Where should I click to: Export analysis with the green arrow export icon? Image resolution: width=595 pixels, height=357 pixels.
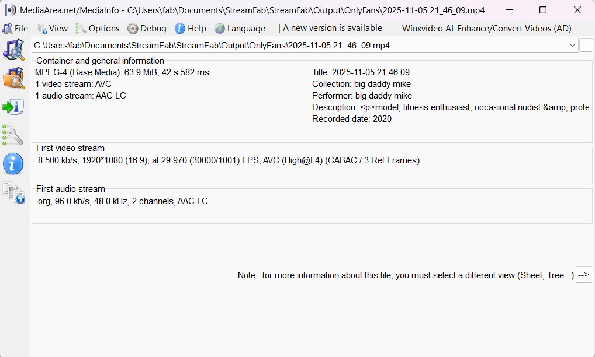click(x=13, y=107)
